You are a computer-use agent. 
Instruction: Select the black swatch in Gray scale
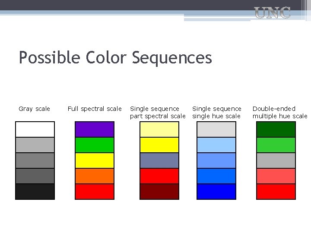35,192
